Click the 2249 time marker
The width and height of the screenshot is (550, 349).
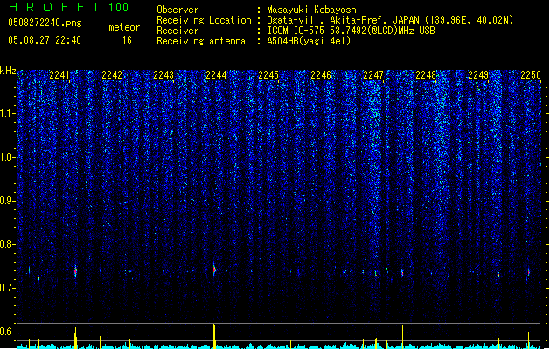[x=478, y=75]
